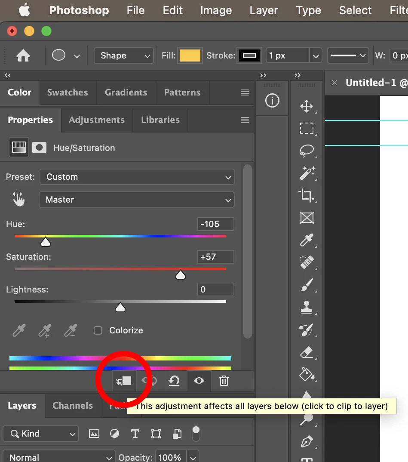Open the Master channel dropdown
The height and width of the screenshot is (462, 408).
(137, 200)
